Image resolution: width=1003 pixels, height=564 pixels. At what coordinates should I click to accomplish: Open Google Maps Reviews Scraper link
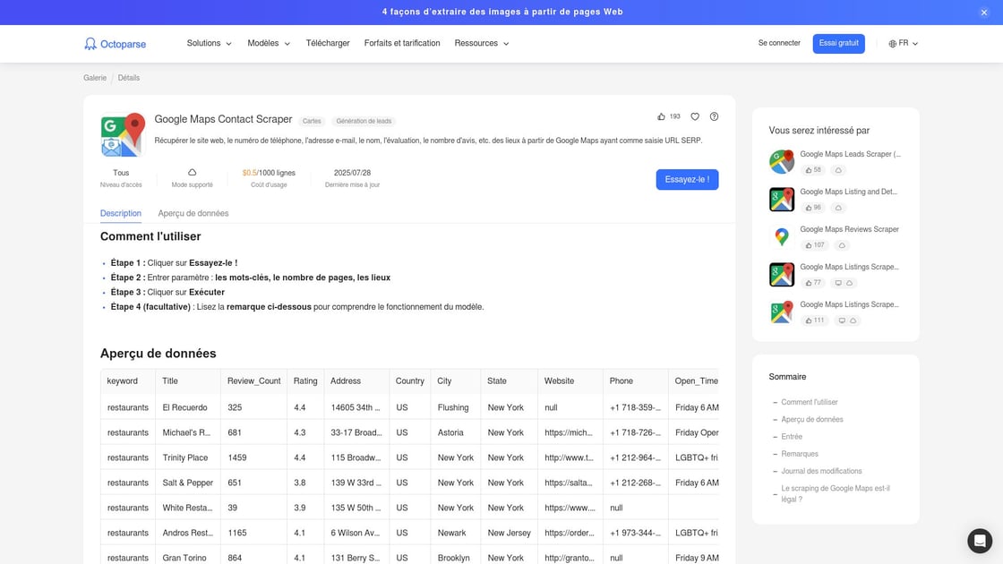tap(850, 229)
